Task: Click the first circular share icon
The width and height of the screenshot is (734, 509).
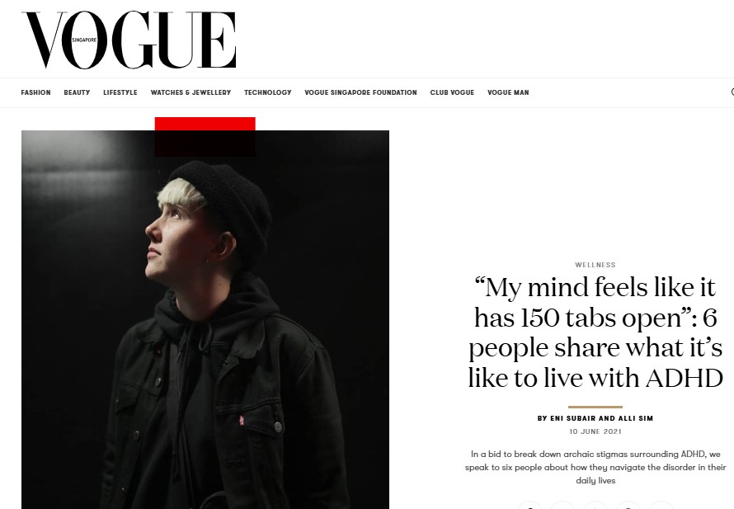Action: pyautogui.click(x=529, y=505)
